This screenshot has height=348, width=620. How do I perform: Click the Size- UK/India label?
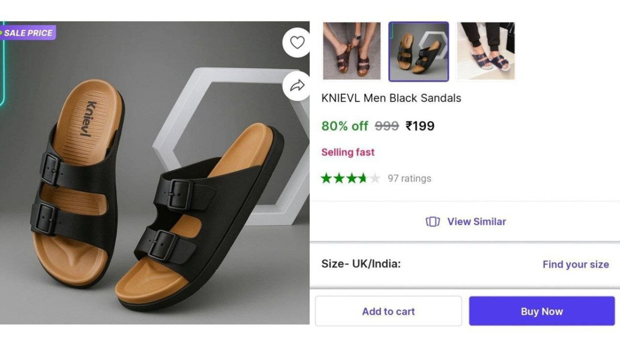click(361, 264)
